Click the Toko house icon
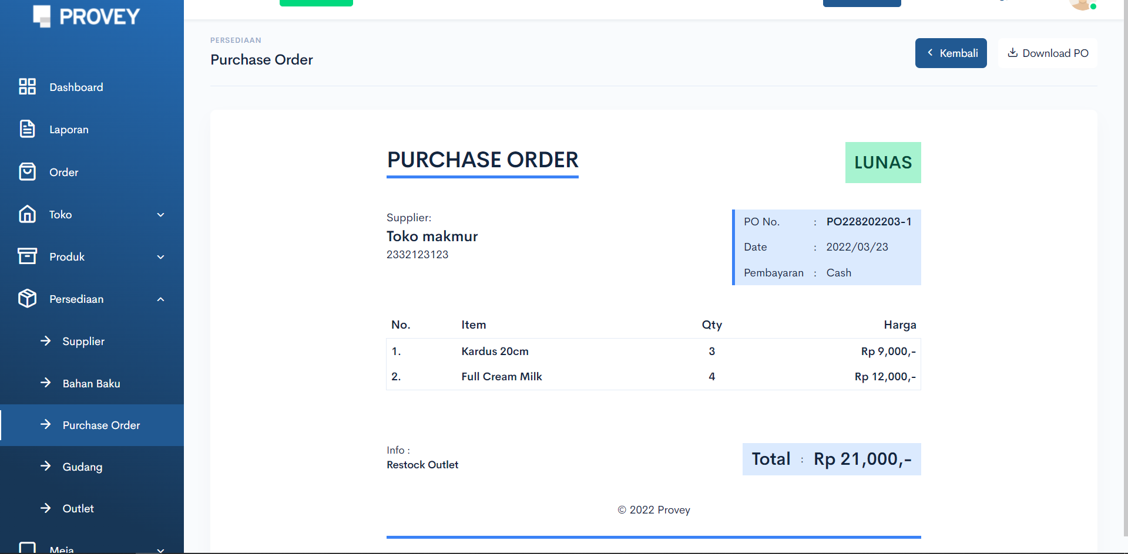The image size is (1128, 554). pos(27,214)
